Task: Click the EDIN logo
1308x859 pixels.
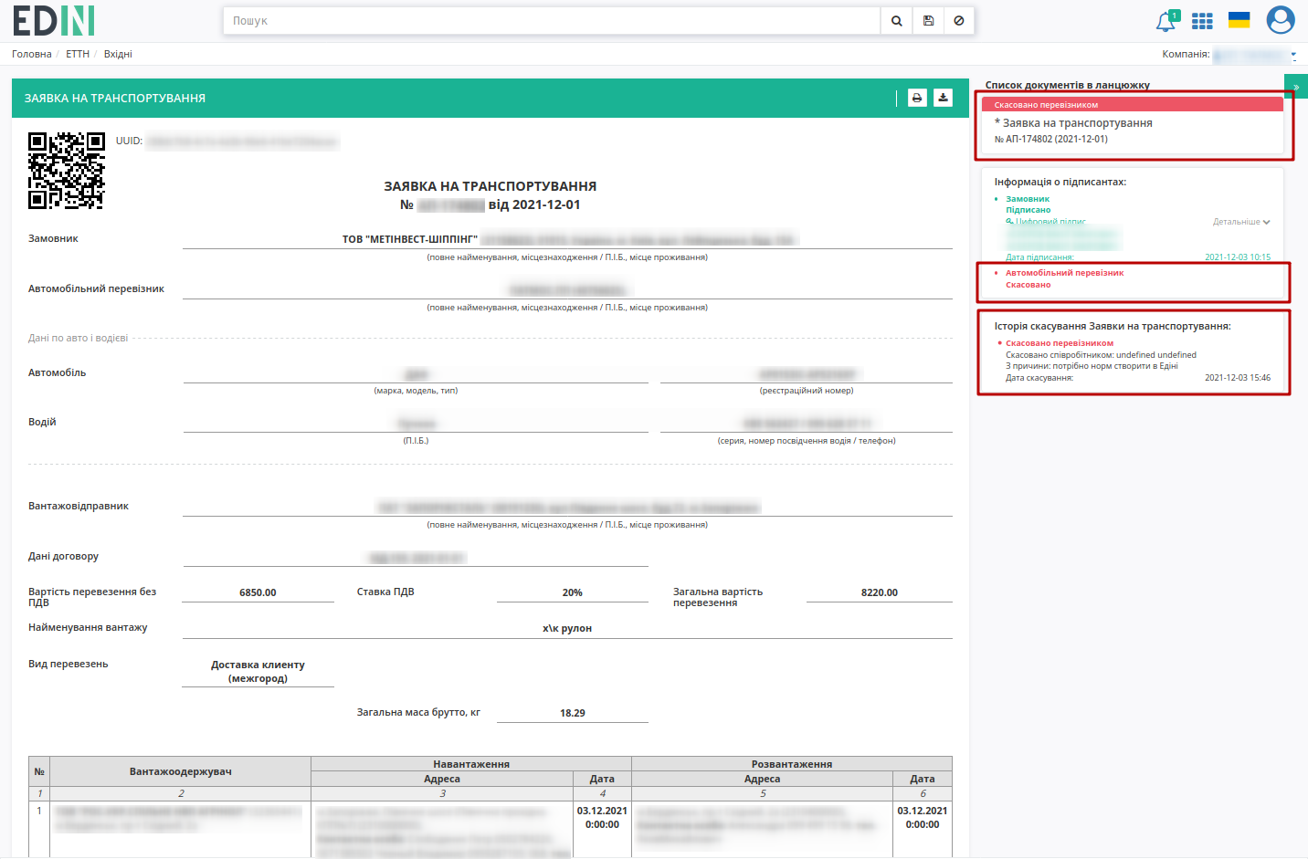Action: [x=54, y=20]
